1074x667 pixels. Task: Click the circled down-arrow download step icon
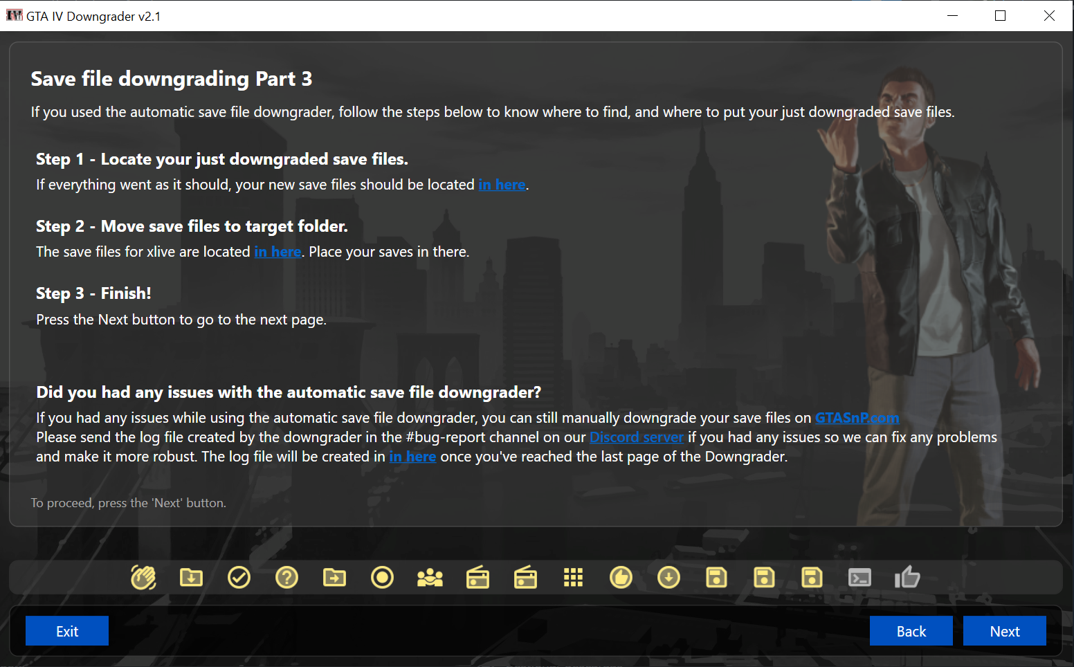(x=668, y=577)
